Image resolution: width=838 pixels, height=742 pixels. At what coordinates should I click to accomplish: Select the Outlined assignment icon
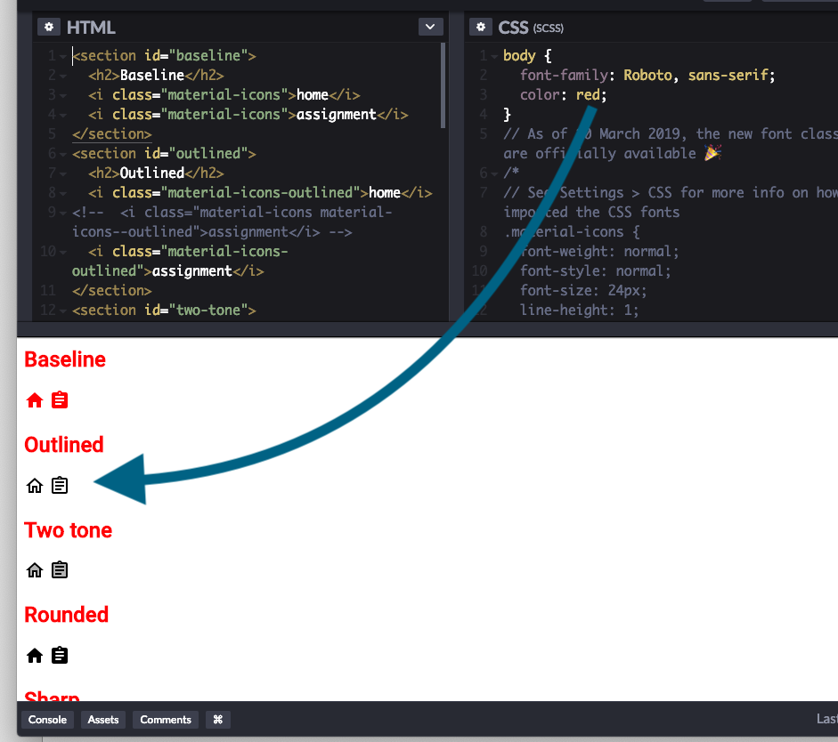(x=59, y=485)
